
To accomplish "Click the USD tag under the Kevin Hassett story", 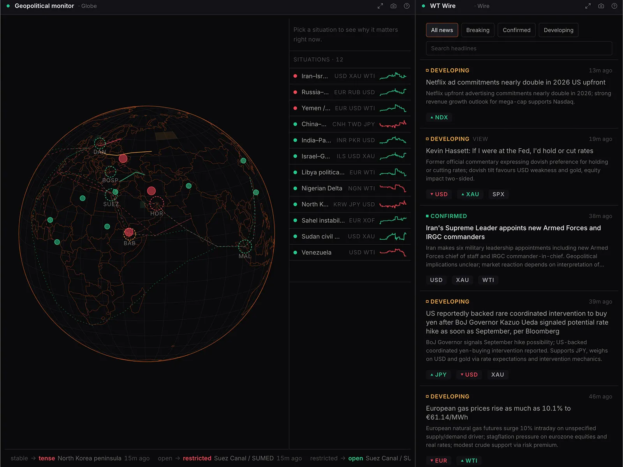I will [x=439, y=194].
